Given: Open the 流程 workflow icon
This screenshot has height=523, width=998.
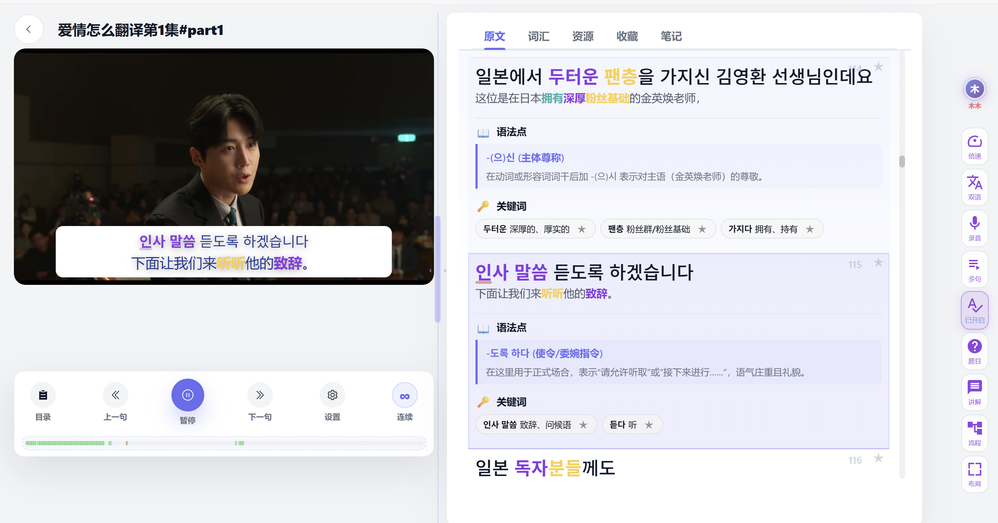Looking at the screenshot, I should click(x=974, y=433).
